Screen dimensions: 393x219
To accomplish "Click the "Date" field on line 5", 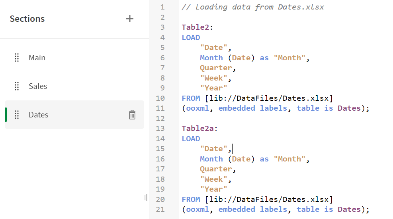I will tap(213, 48).
